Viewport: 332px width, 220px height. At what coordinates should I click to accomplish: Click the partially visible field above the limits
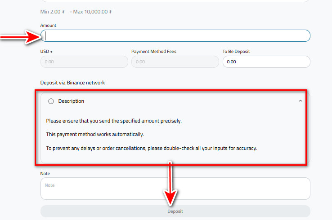[x=175, y=1]
